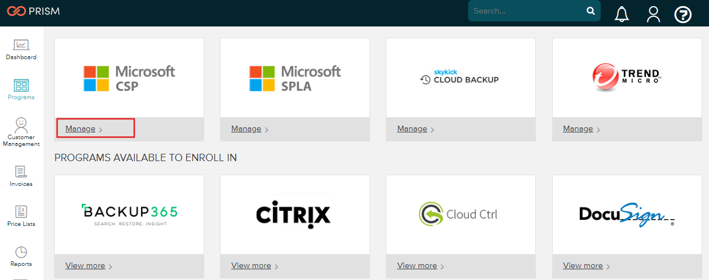Click chevron beside DocuSign View more

coord(608,267)
